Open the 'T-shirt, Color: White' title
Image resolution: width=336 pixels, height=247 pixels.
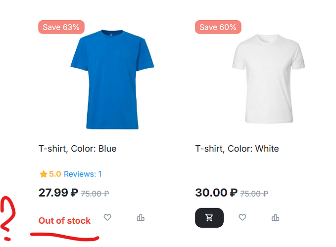tap(237, 149)
